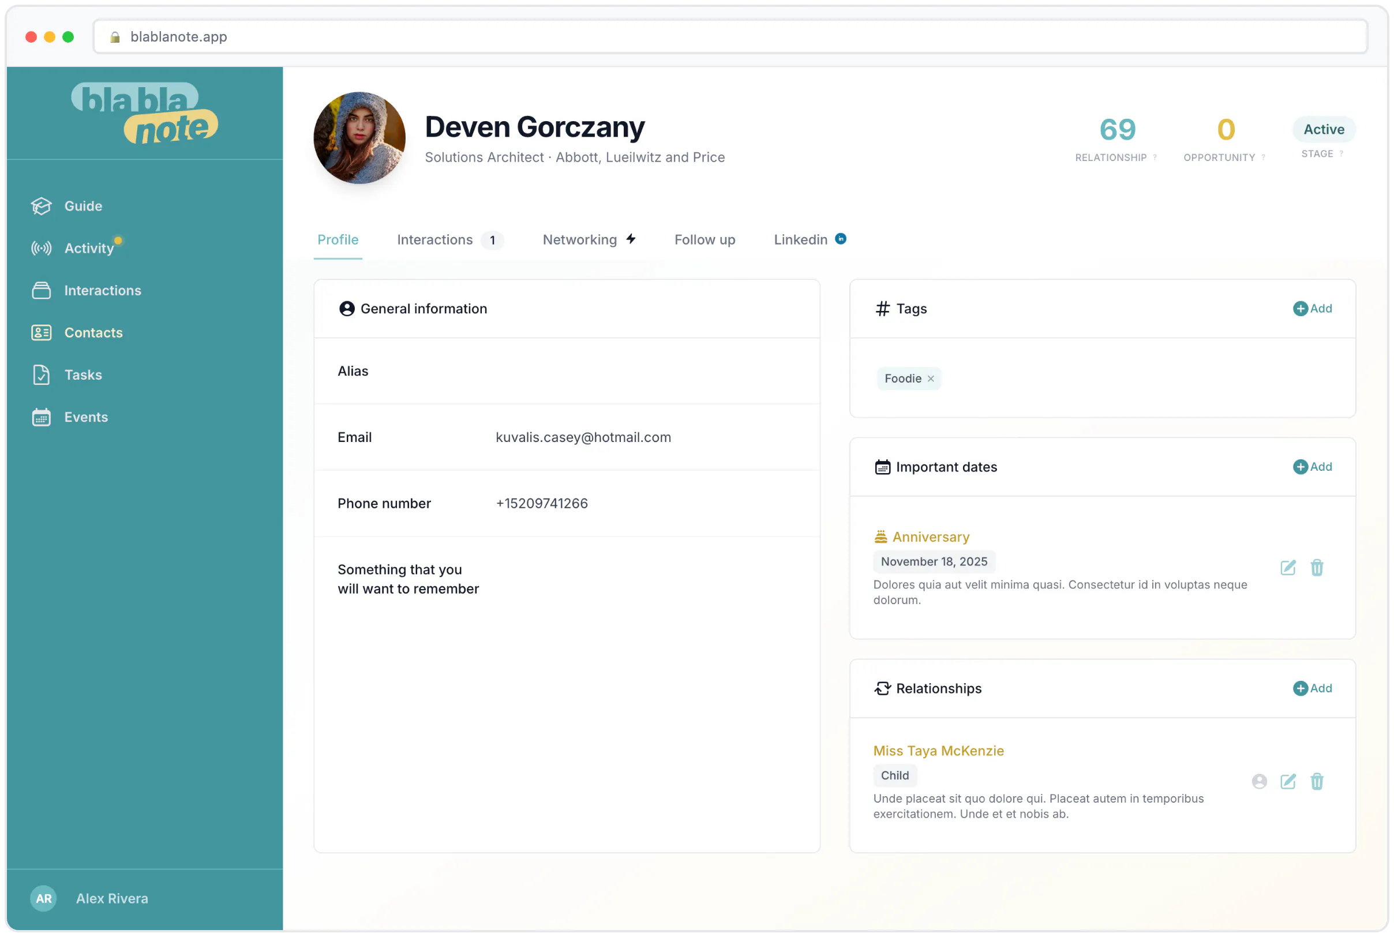
Task: Add a new important date
Action: [x=1313, y=467]
